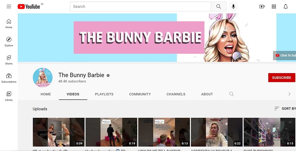The width and height of the screenshot is (296, 151).
Task: Click the 'Uploads' section heading
Action: coord(40,109)
